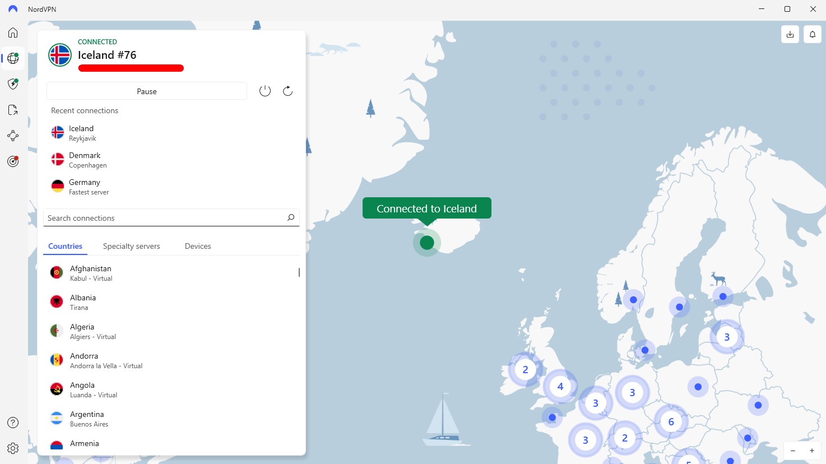Image resolution: width=826 pixels, height=464 pixels.
Task: Connect to Argentina Buenos Aires
Action: coord(171,419)
